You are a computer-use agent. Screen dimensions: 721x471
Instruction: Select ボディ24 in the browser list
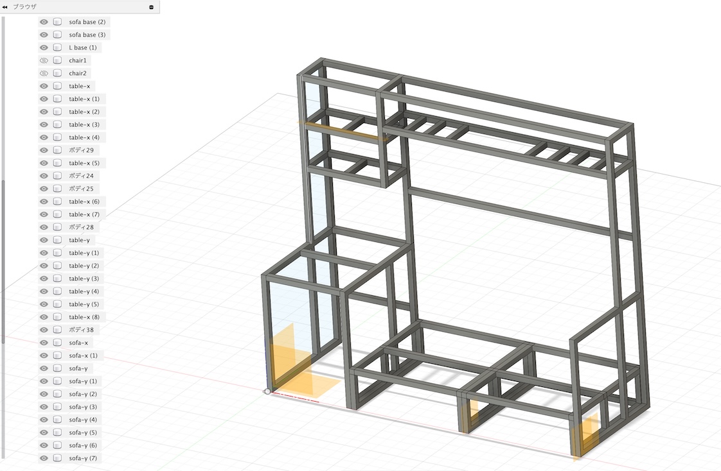(x=82, y=176)
